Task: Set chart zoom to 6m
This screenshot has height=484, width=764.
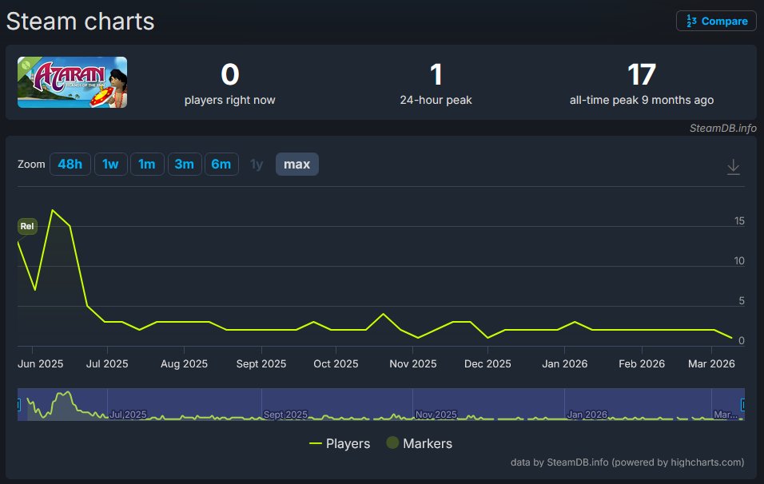Action: [x=221, y=164]
